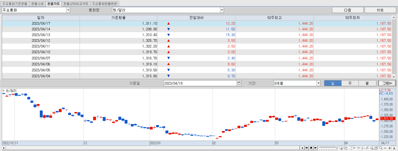Click the triple-arrow next data button

point(387,83)
